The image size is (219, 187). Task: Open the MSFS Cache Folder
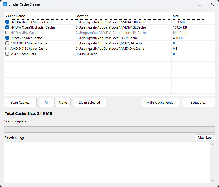[160, 103]
